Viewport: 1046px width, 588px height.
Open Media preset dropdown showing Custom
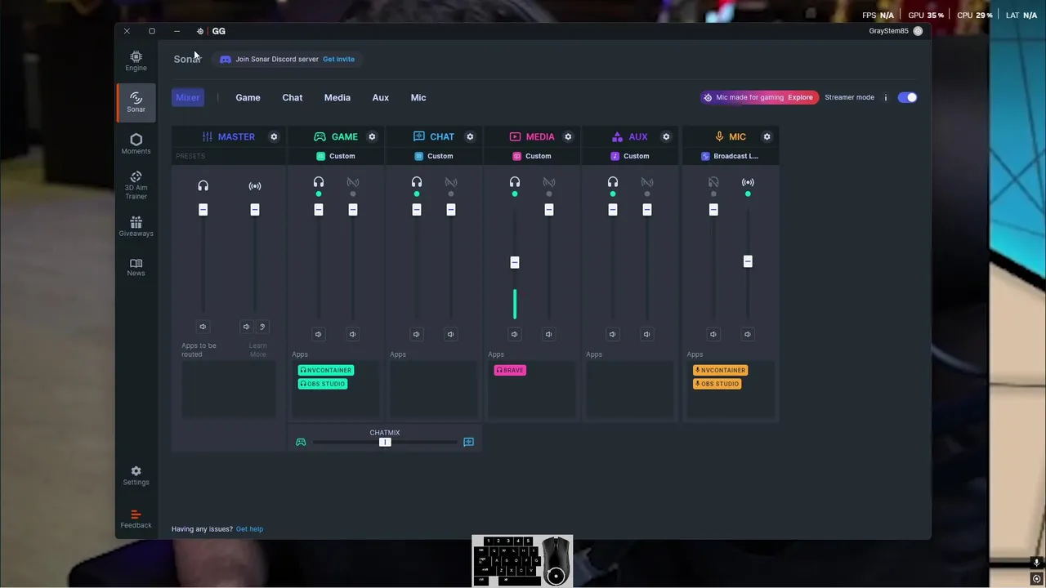[x=532, y=156]
